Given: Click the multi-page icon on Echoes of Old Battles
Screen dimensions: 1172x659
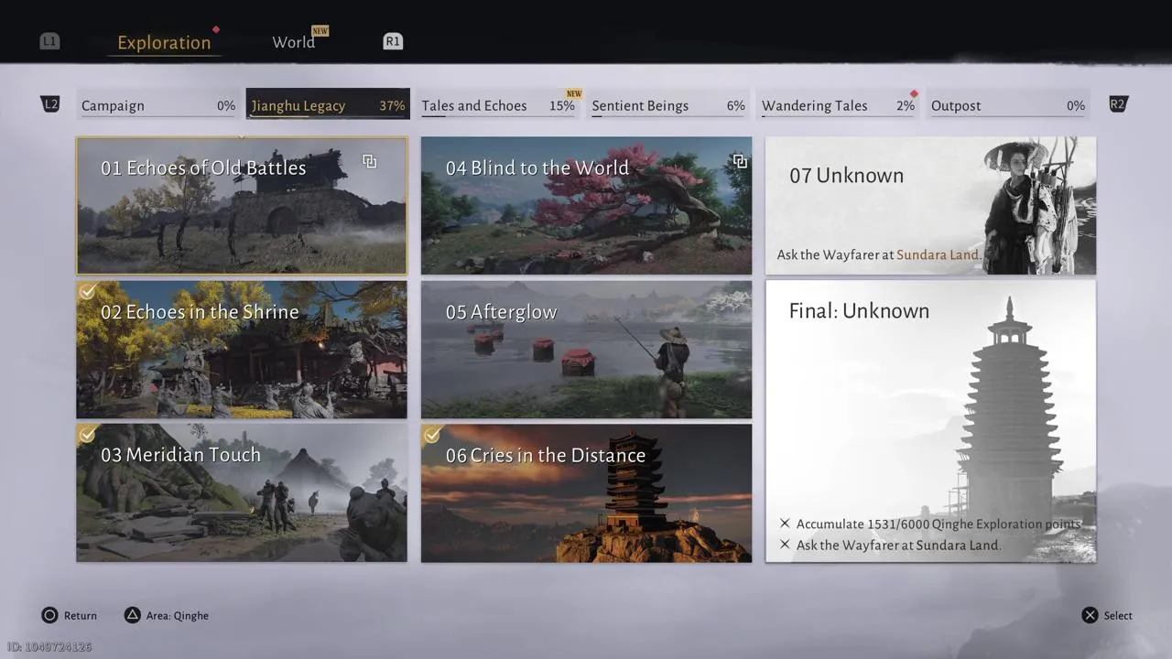Looking at the screenshot, I should (x=369, y=161).
